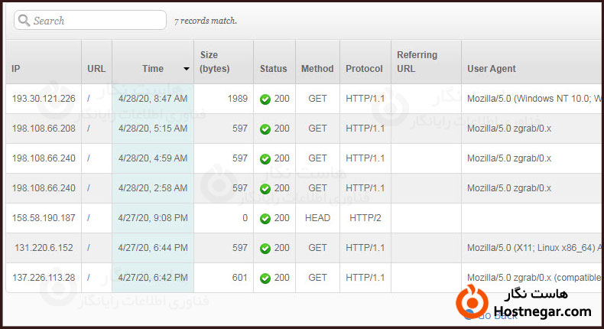Click green status icon for 193.30.121.226 row
The height and width of the screenshot is (329, 604).
pyautogui.click(x=265, y=99)
